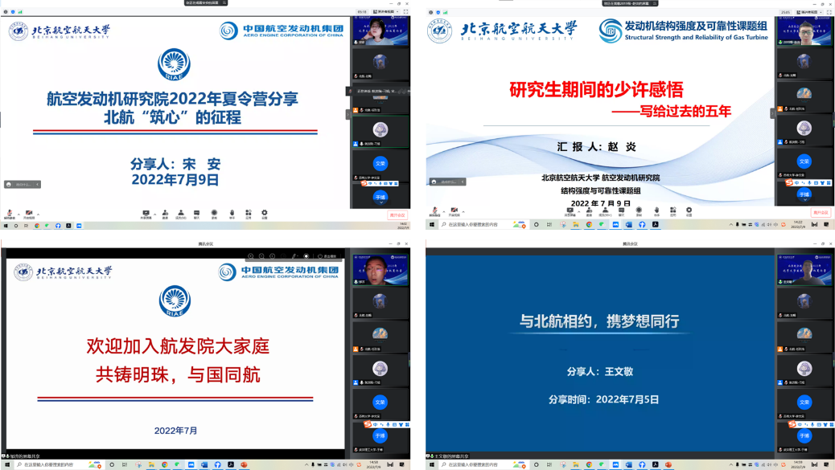This screenshot has height=470, width=835.
Task: Open Chat icon in top-left meeting toolbar
Action: pyautogui.click(x=197, y=213)
